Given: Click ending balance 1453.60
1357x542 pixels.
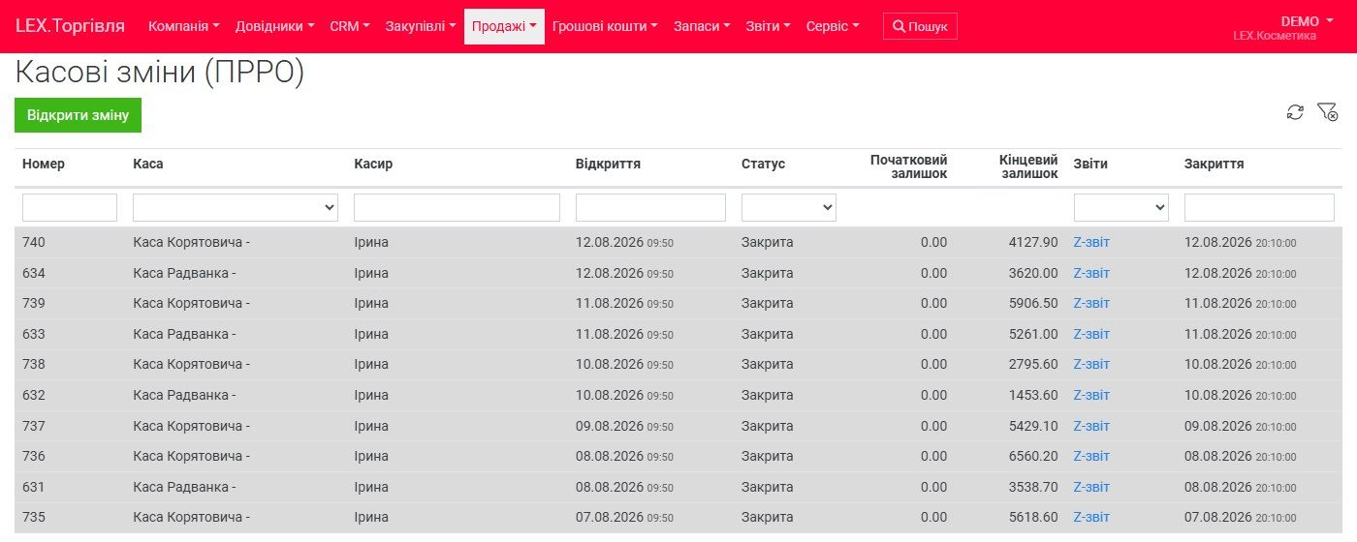Looking at the screenshot, I should point(1033,395).
